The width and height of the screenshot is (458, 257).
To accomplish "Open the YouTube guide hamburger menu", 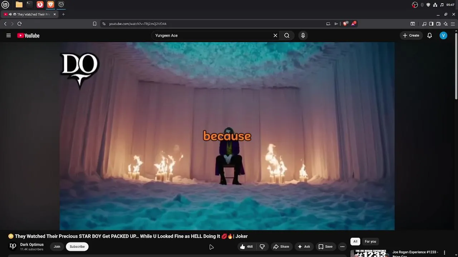I will [9, 35].
